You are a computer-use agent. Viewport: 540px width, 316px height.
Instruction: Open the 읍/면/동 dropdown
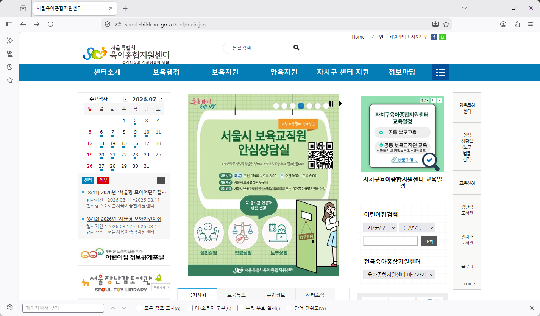417,227
